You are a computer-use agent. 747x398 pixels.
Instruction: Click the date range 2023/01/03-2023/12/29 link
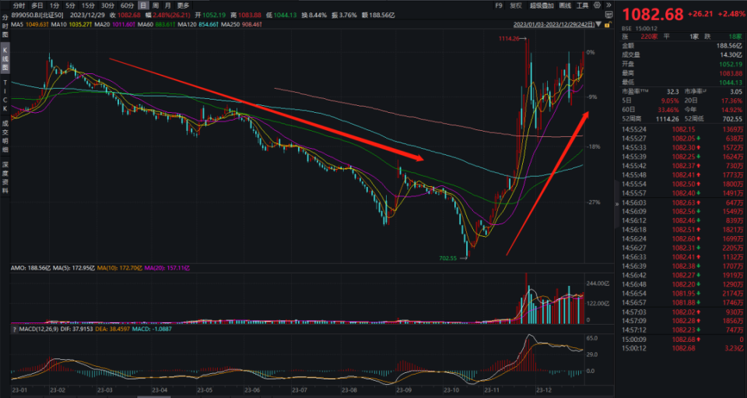pos(553,24)
